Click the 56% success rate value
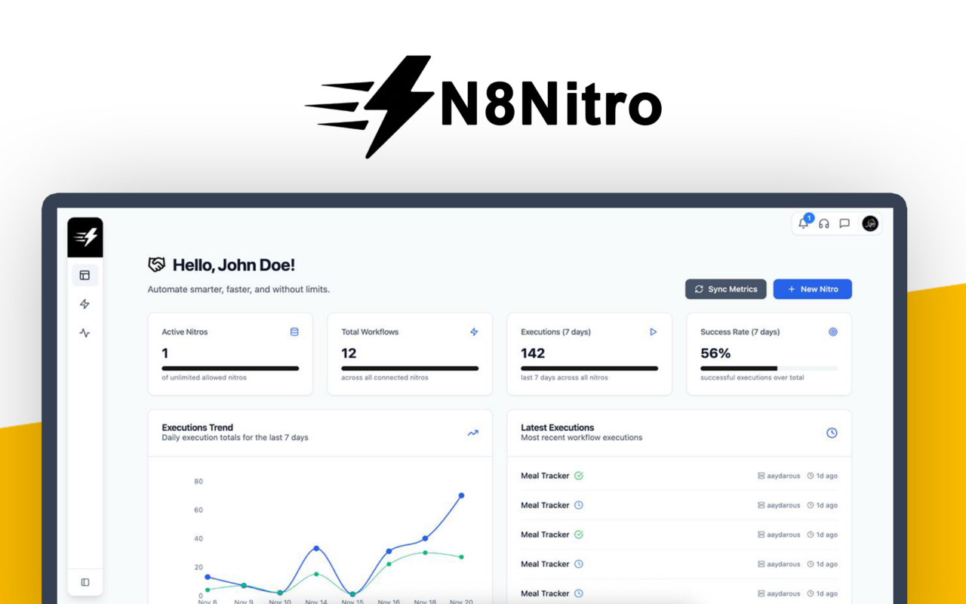This screenshot has height=604, width=966. tap(715, 353)
